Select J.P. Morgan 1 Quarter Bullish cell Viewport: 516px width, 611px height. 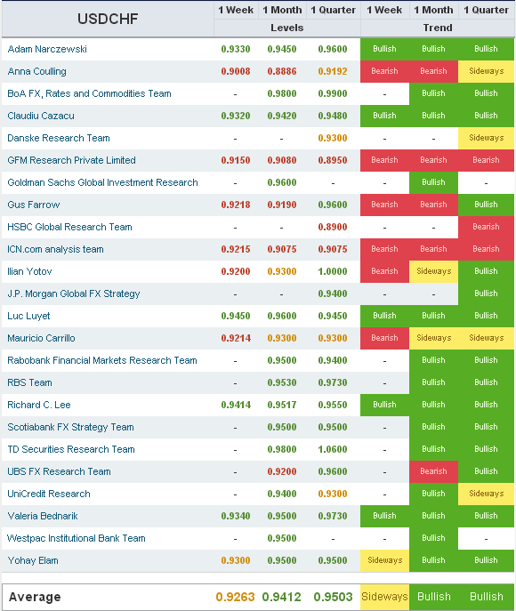pyautogui.click(x=486, y=293)
